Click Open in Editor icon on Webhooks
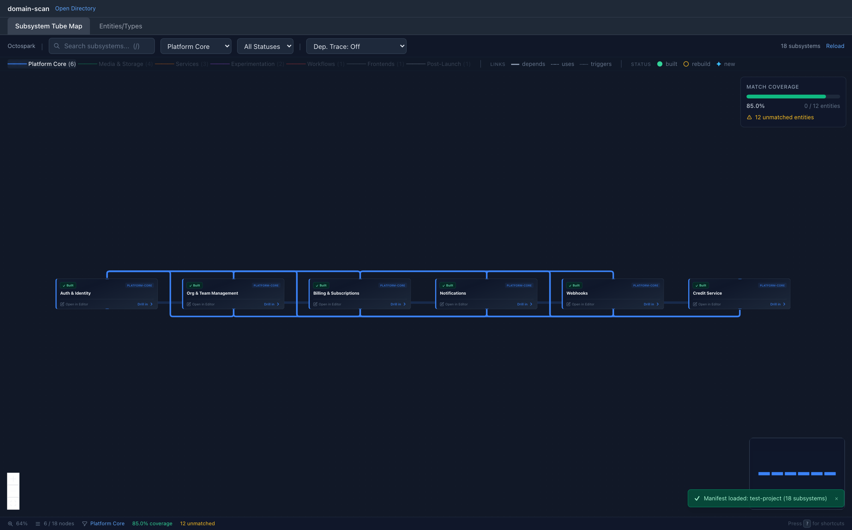This screenshot has height=530, width=852. [x=569, y=304]
